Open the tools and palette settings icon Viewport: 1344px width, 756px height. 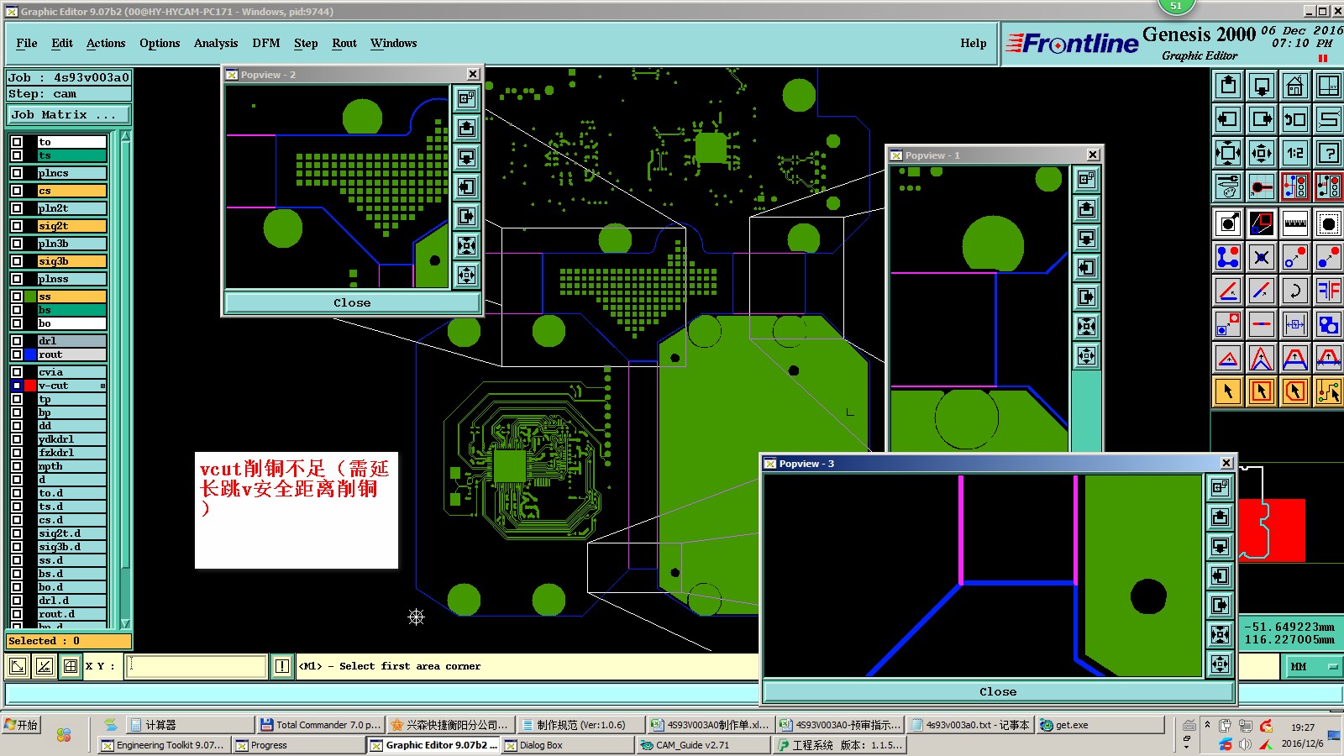pos(1228,186)
